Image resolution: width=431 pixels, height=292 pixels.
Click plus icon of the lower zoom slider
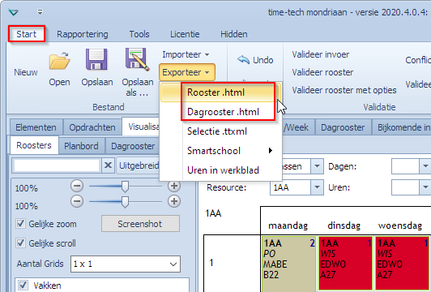(173, 201)
